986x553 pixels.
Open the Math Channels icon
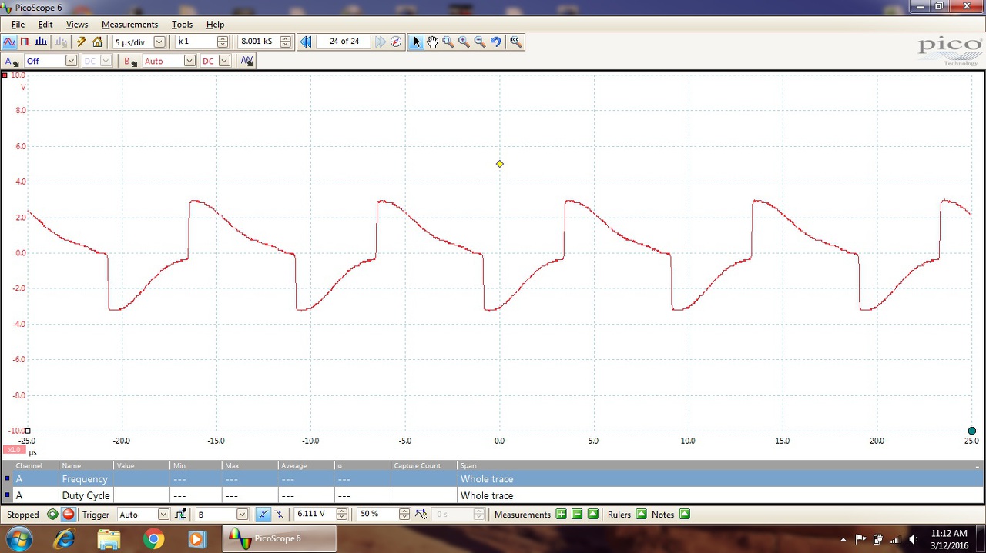point(246,61)
